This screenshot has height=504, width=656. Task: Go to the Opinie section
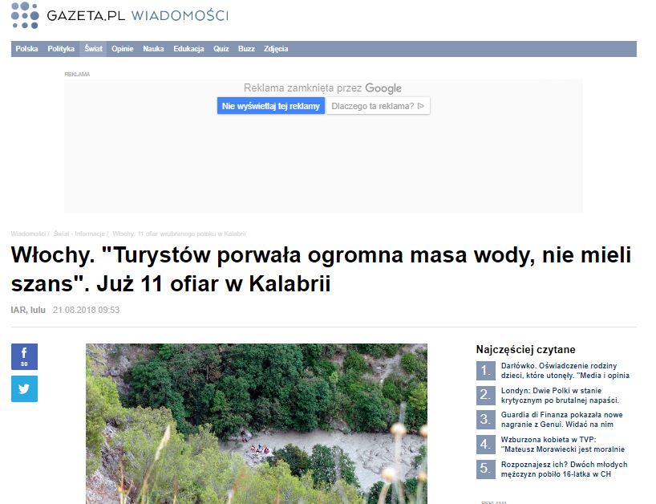[x=123, y=49]
